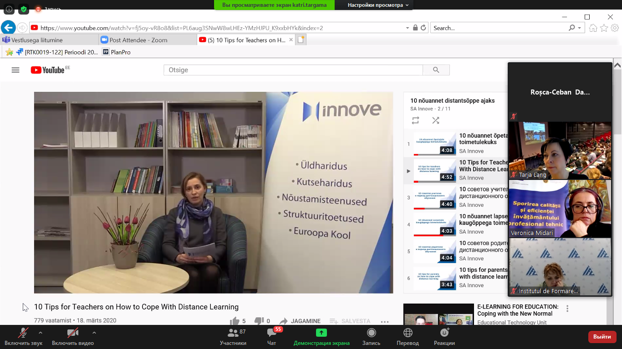
Task: Like the video with thumbs up
Action: 235,321
